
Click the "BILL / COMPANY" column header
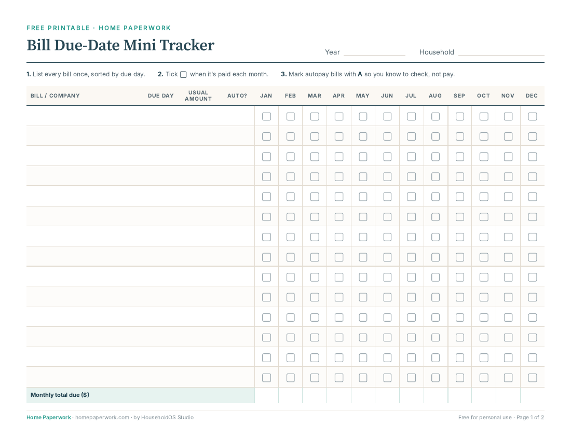(55, 95)
